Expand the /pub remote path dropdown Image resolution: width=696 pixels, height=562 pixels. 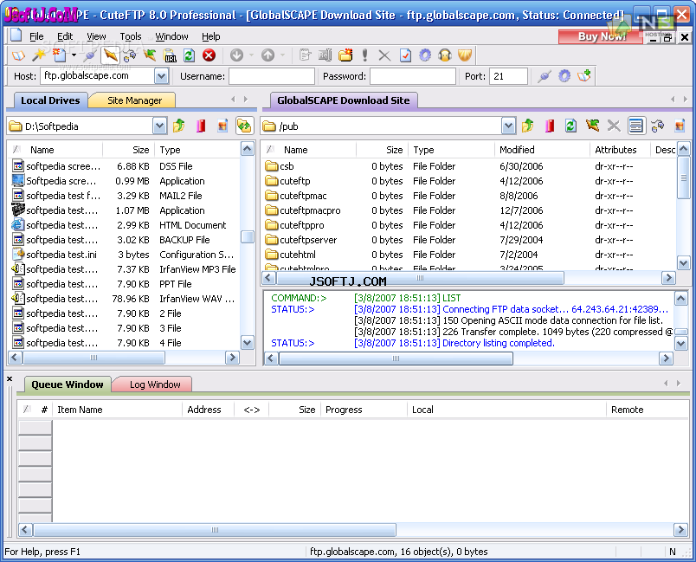(509, 126)
